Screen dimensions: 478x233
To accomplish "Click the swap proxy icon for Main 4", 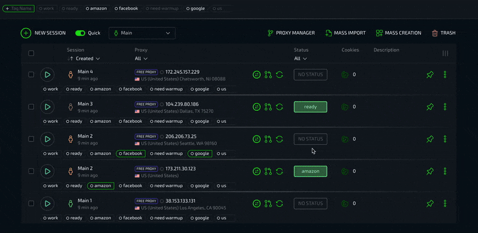I will point(257,74).
